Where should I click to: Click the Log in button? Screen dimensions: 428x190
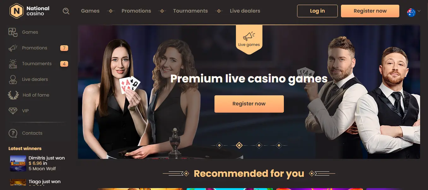coord(317,11)
